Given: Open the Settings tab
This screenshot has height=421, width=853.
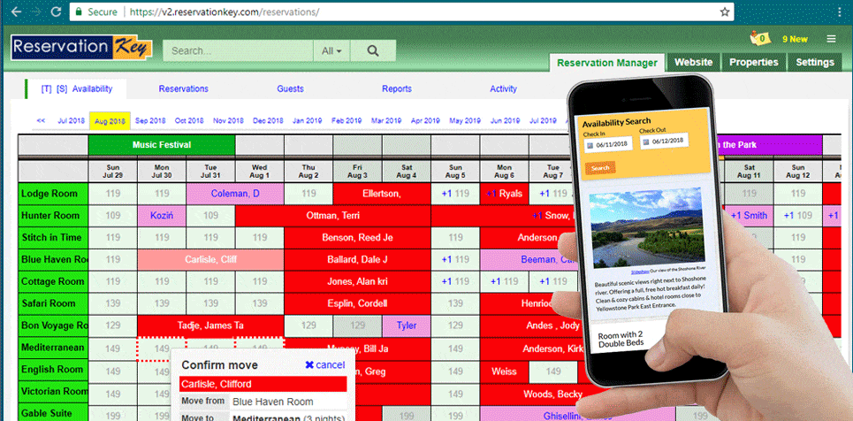Looking at the screenshot, I should tap(815, 63).
